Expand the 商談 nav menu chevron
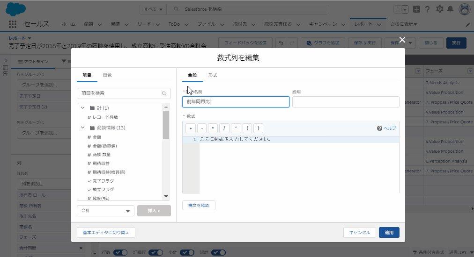The height and width of the screenshot is (257, 474). pos(99,24)
